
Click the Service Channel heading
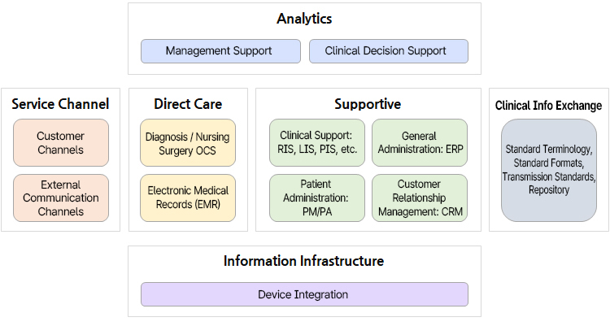click(60, 104)
